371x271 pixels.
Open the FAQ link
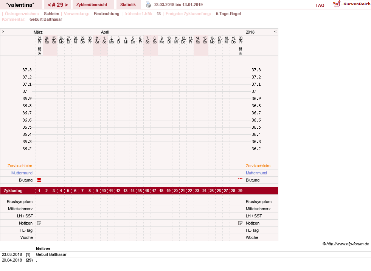tap(320, 5)
